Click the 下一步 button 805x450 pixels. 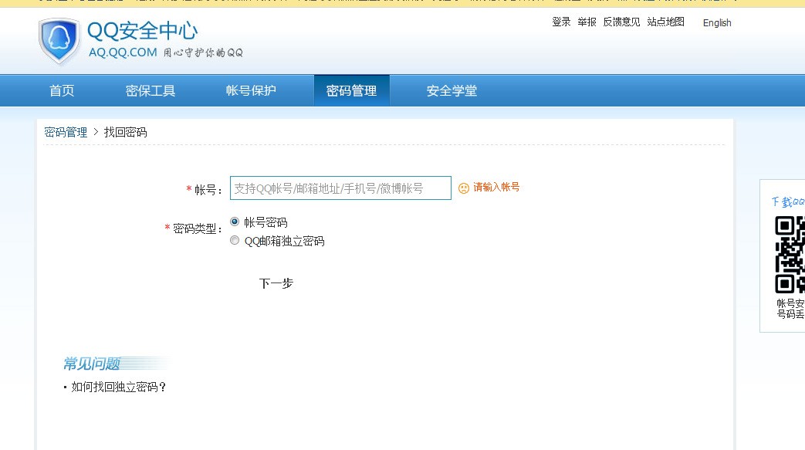coord(276,283)
